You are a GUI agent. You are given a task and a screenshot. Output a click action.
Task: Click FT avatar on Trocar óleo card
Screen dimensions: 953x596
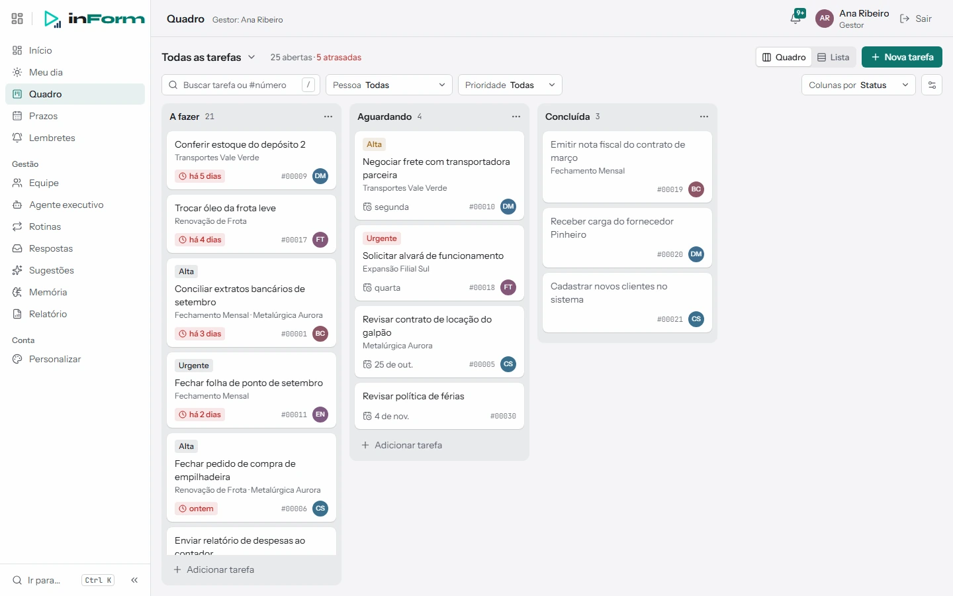320,240
